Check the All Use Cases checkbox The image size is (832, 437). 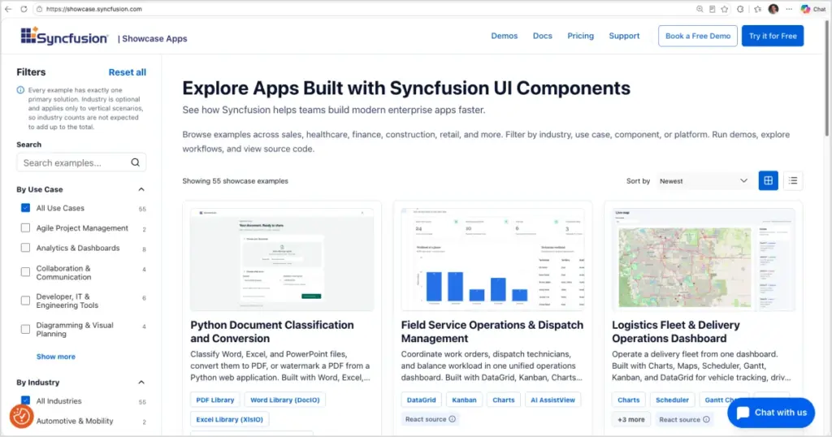click(25, 208)
